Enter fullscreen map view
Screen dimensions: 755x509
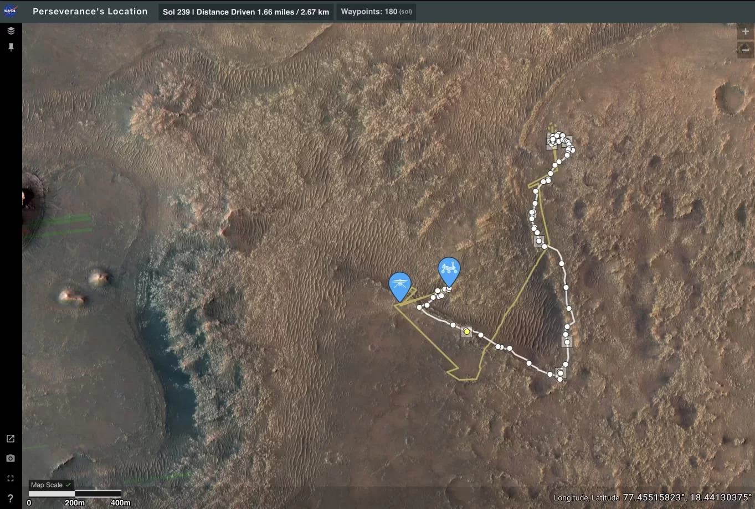[11, 479]
